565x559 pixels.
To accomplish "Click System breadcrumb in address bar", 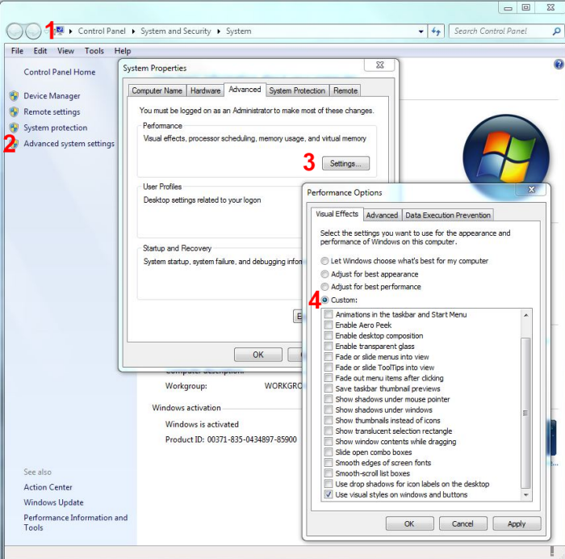I will tap(239, 32).
